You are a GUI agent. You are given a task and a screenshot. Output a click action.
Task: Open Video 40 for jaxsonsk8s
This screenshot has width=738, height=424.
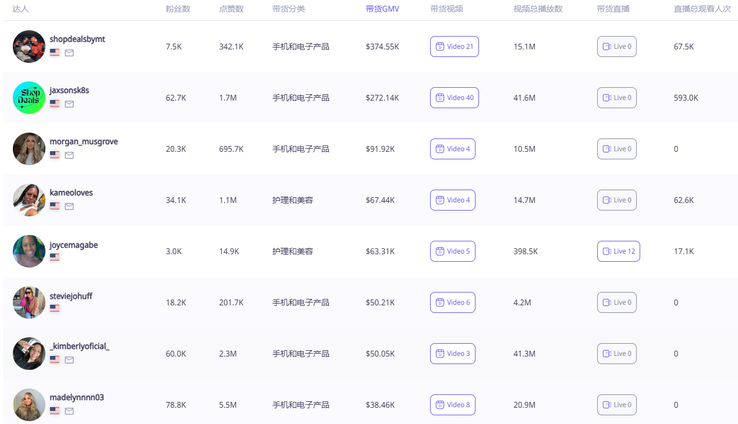tap(454, 98)
